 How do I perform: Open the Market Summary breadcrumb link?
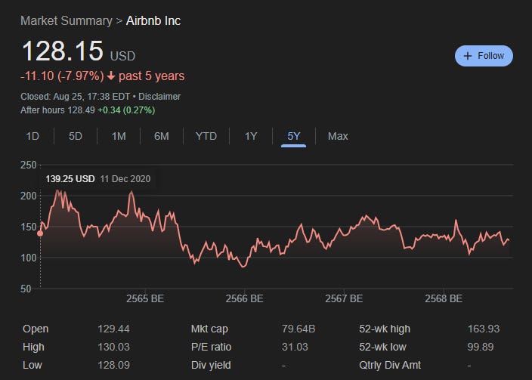click(x=66, y=20)
